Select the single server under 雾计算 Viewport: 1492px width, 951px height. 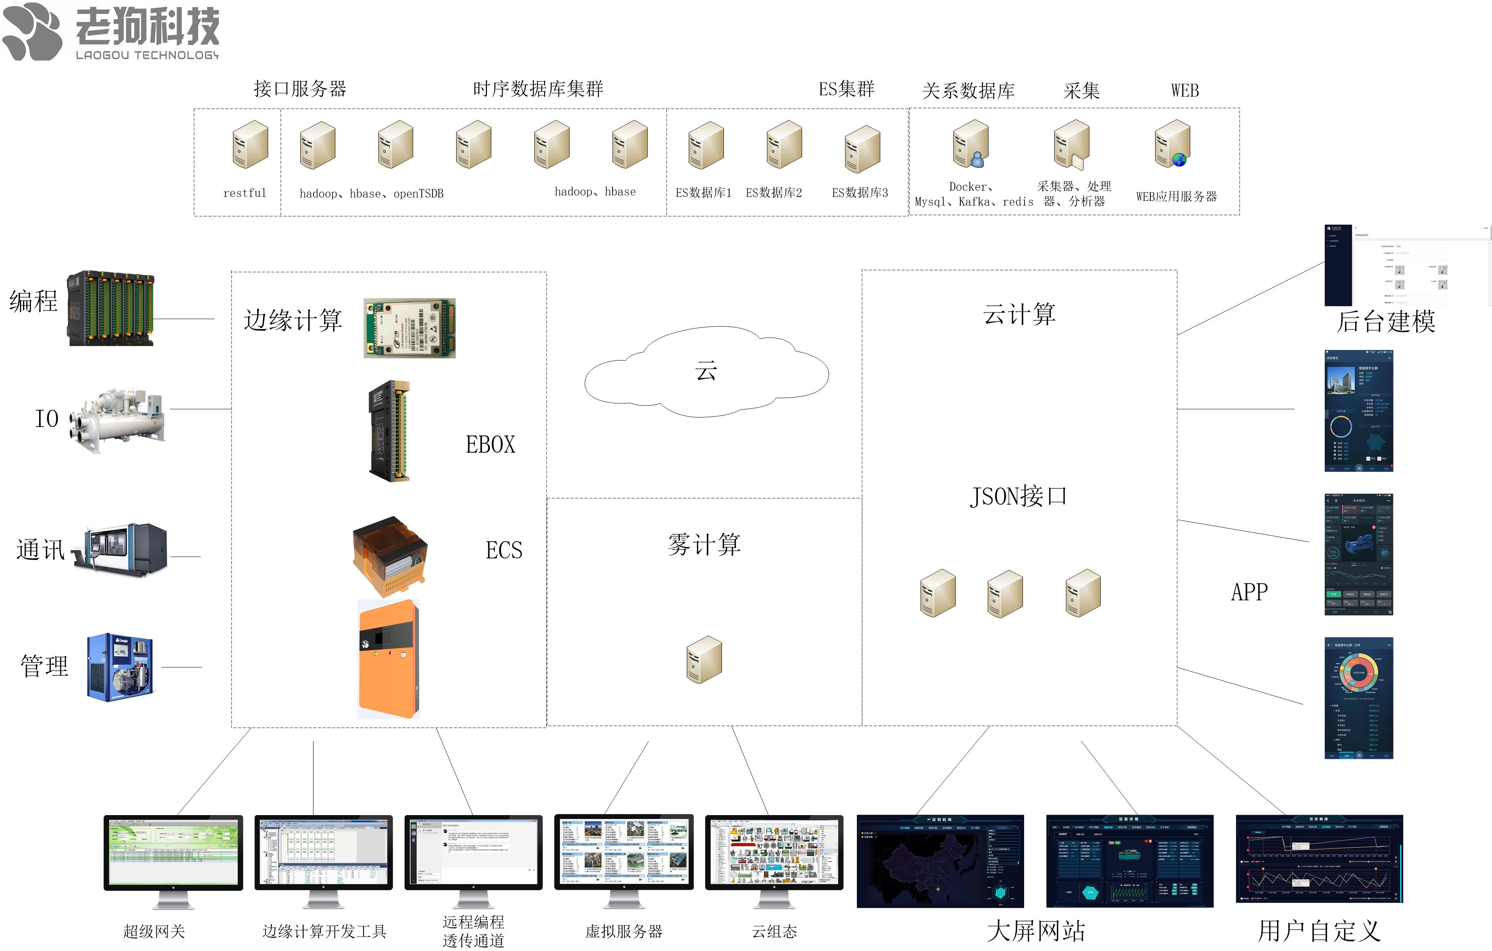(704, 659)
